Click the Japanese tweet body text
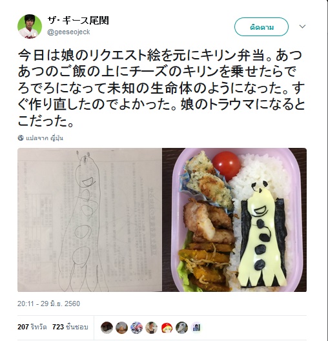 161,88
